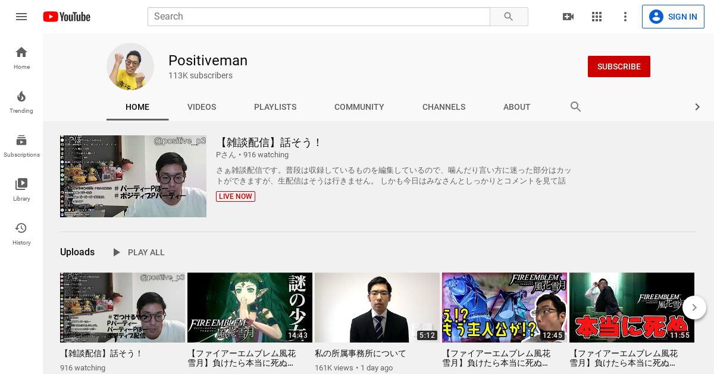Open featured live stream thumbnail

point(133,176)
